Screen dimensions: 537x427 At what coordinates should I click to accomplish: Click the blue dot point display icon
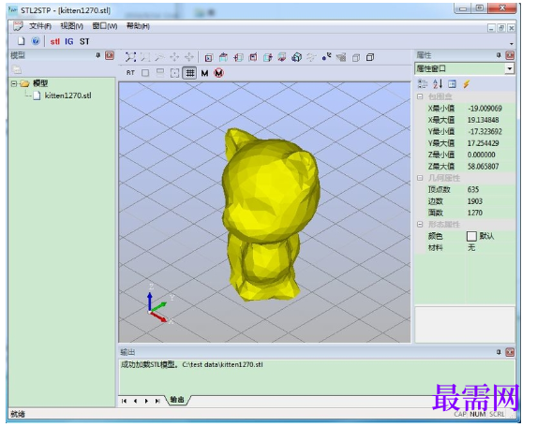pyautogui.click(x=326, y=57)
